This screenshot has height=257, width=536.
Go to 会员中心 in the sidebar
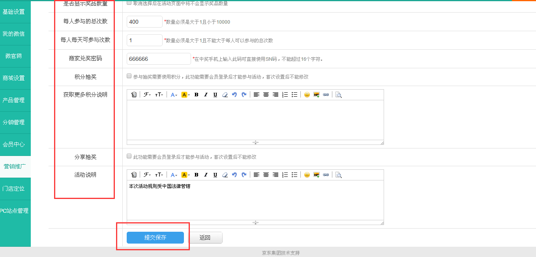click(x=14, y=144)
